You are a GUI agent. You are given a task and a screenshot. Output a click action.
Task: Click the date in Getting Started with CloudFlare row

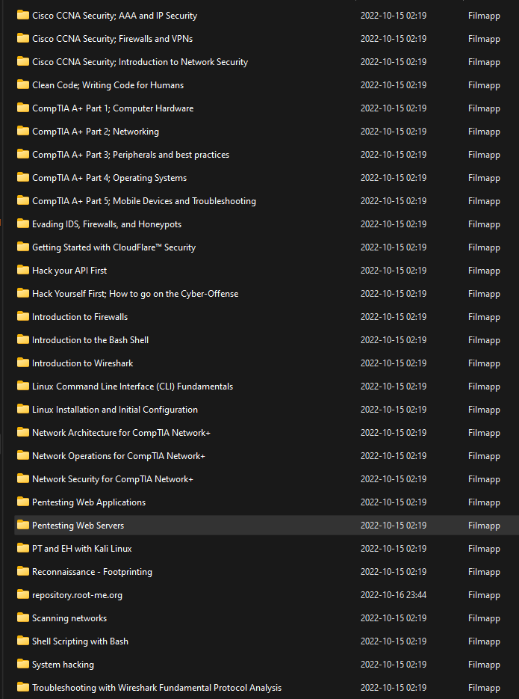[394, 247]
